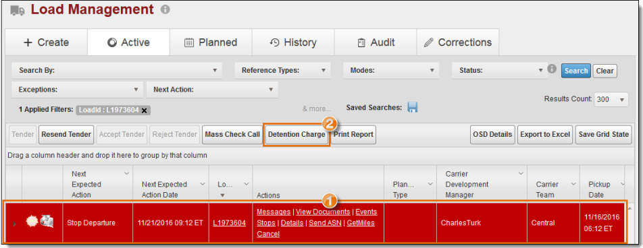Click the GetMiles link
Image resolution: width=643 pixels, height=248 pixels.
click(361, 223)
